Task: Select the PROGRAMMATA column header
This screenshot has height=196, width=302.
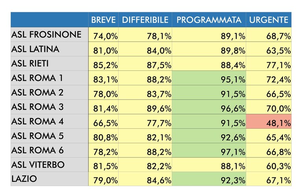Action: point(209,20)
